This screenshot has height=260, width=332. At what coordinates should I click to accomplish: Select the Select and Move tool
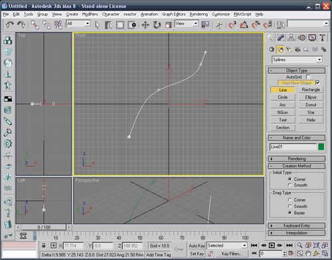click(x=145, y=25)
